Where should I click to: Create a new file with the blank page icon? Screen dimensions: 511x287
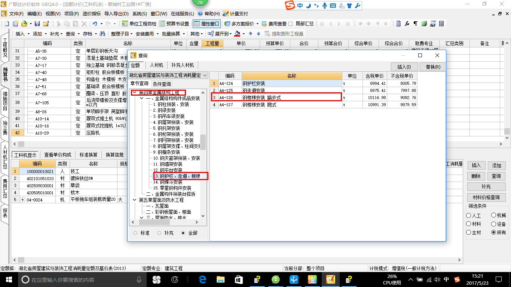7,24
